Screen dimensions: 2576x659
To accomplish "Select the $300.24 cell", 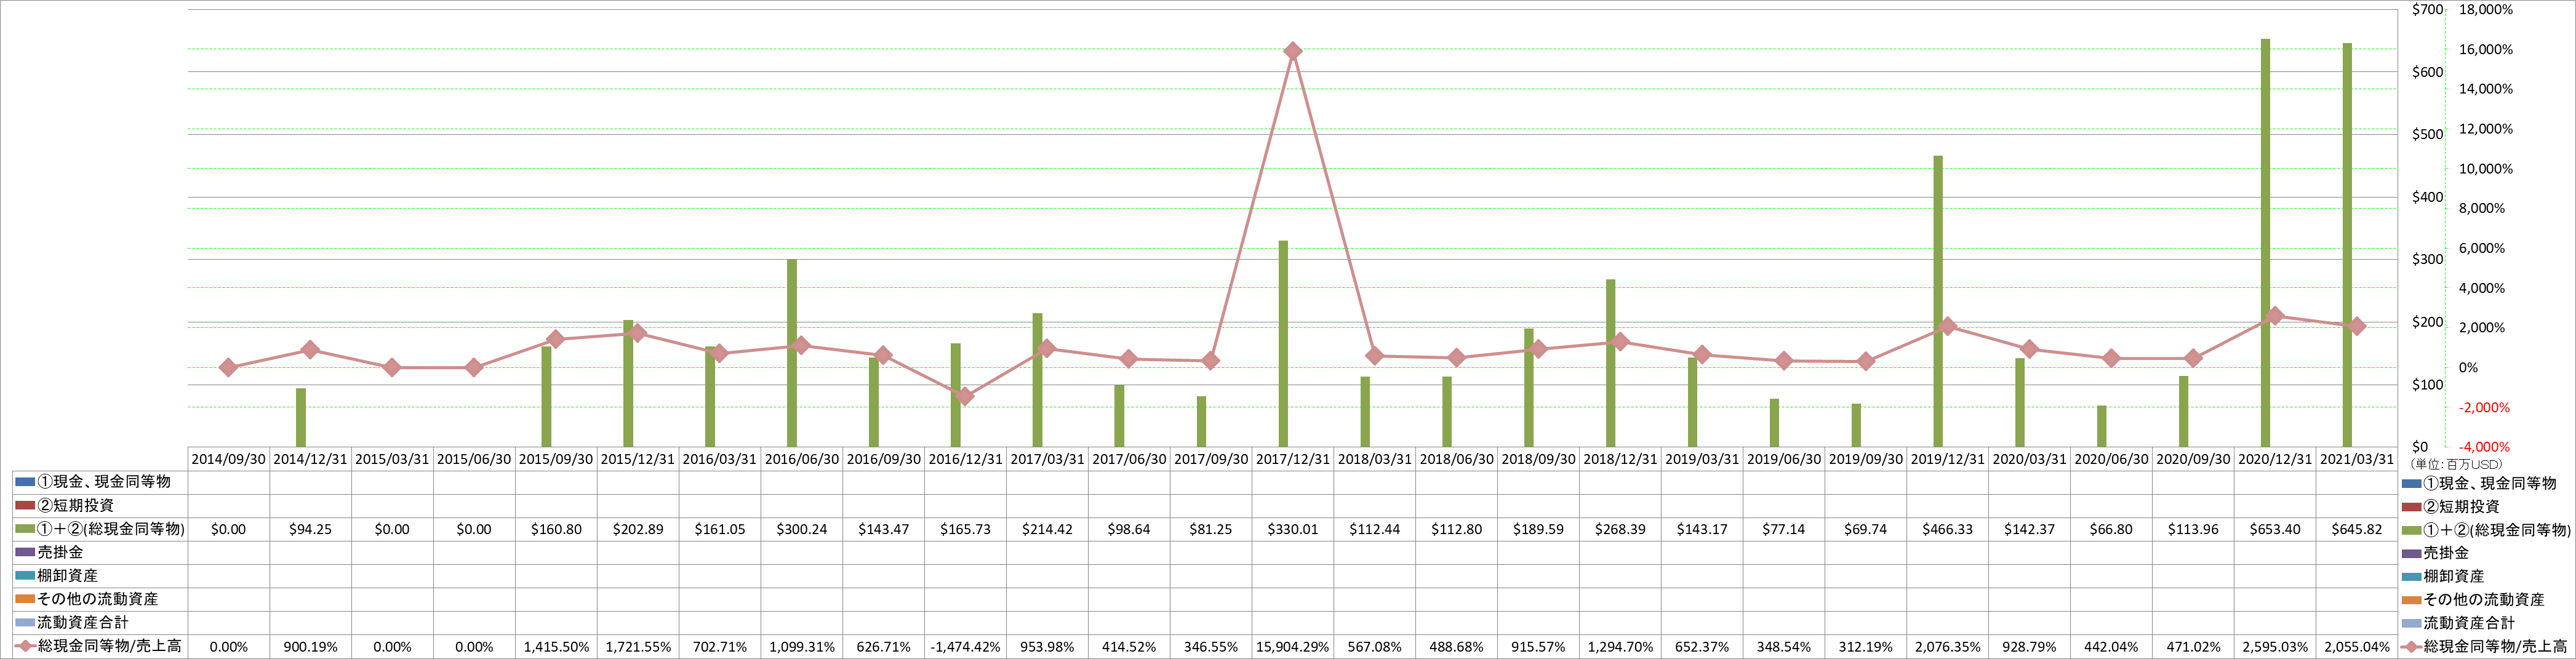I will click(x=802, y=529).
